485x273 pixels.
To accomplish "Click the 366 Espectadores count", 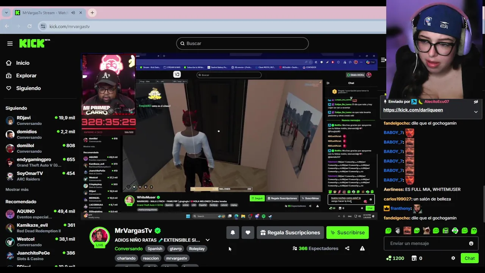I will [315, 248].
